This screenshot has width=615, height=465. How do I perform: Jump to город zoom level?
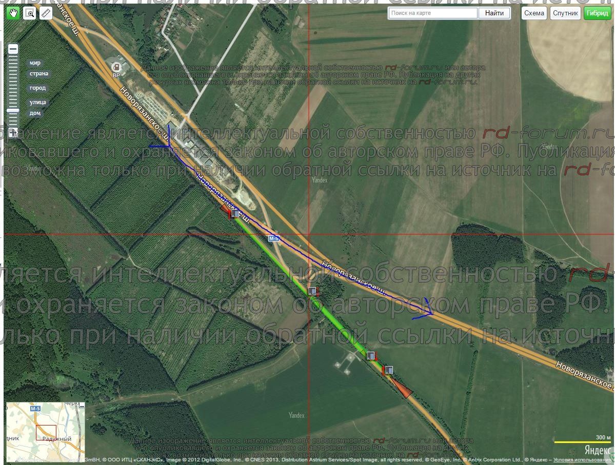point(37,88)
